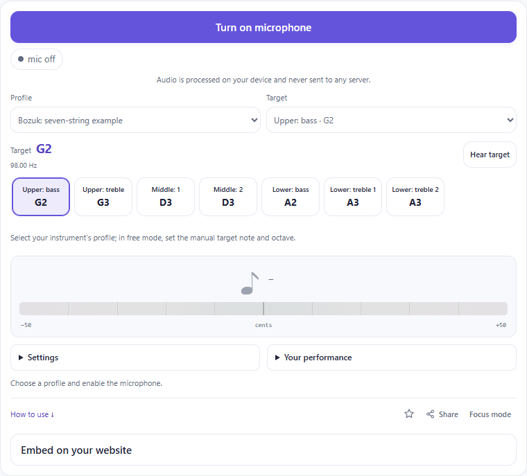
Task: Select the Middle: 1 D3 string
Action: (x=166, y=197)
